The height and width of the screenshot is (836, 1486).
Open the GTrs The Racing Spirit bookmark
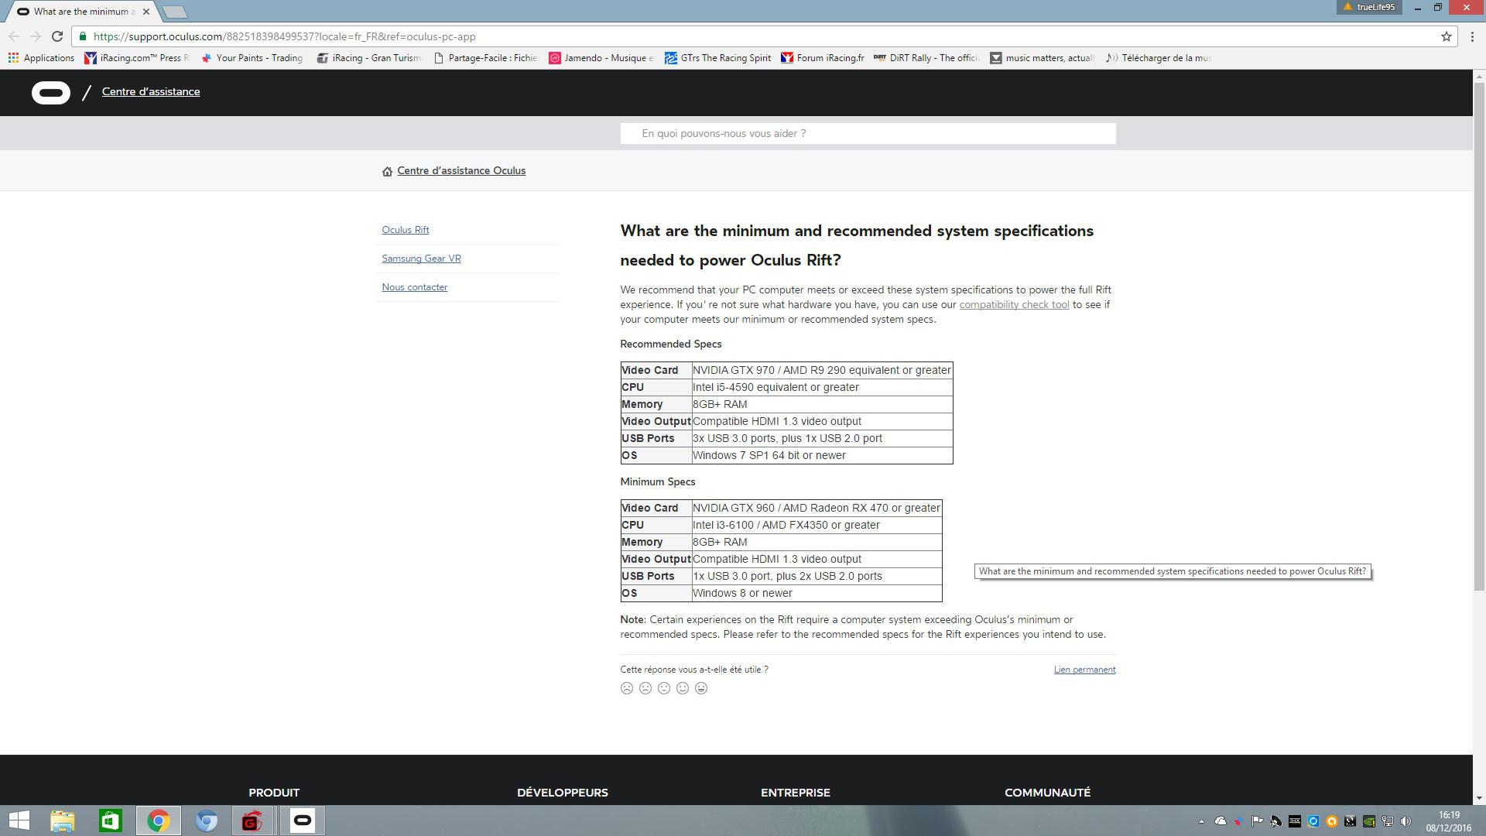[x=718, y=58]
